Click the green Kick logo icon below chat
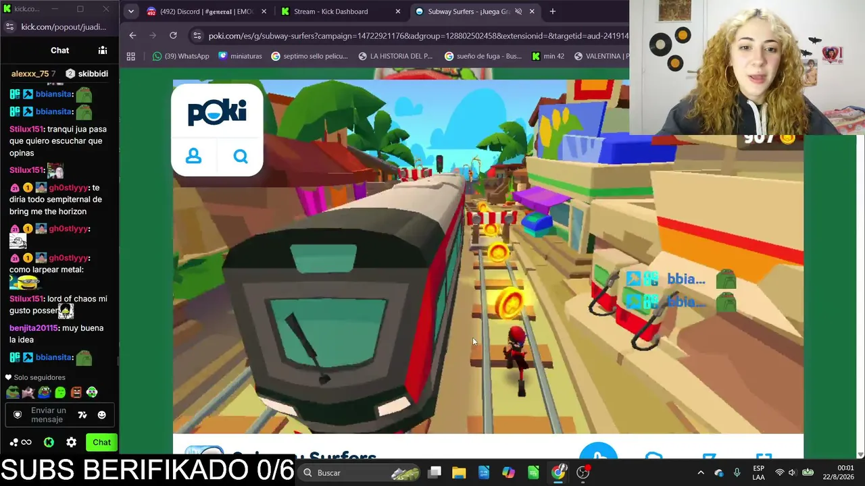 point(49,442)
